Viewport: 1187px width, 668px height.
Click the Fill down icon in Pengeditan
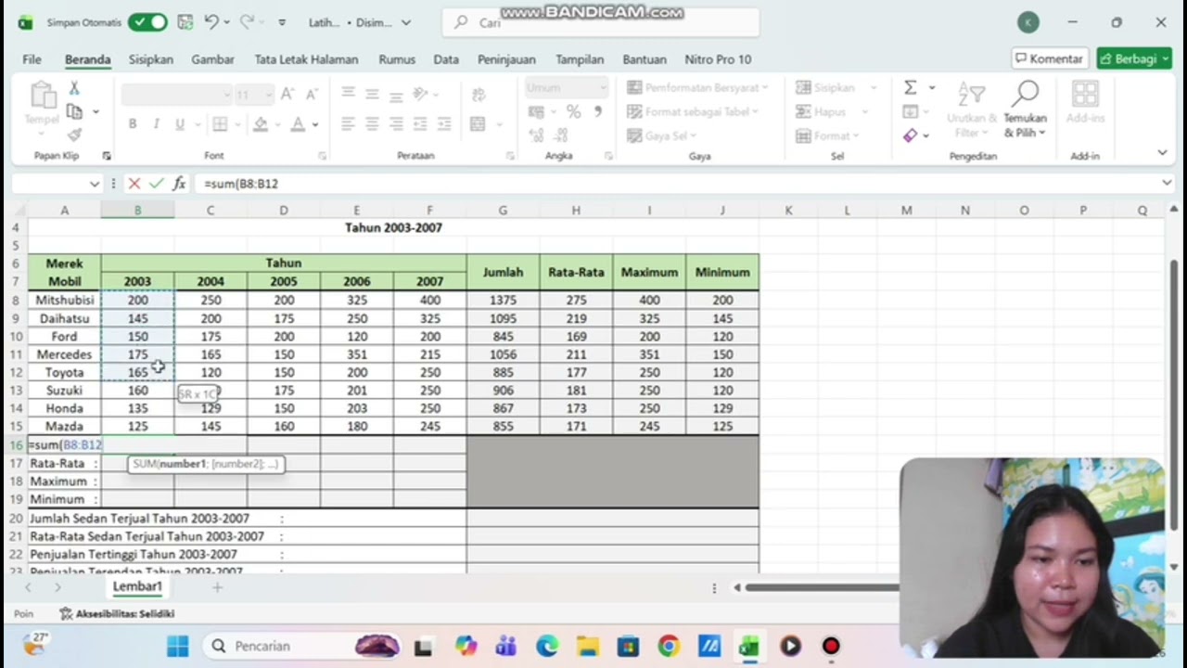pyautogui.click(x=911, y=111)
